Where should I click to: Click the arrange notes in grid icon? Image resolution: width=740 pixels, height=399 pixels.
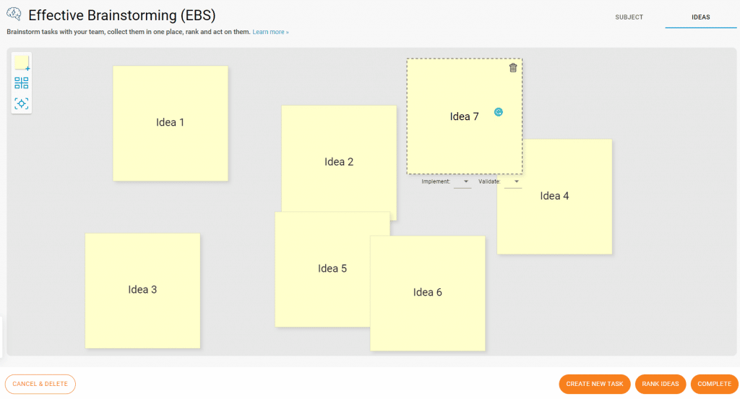22,83
